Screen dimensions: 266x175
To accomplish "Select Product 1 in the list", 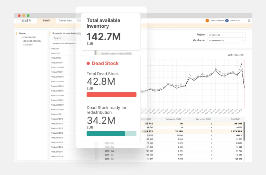I will click(55, 49).
